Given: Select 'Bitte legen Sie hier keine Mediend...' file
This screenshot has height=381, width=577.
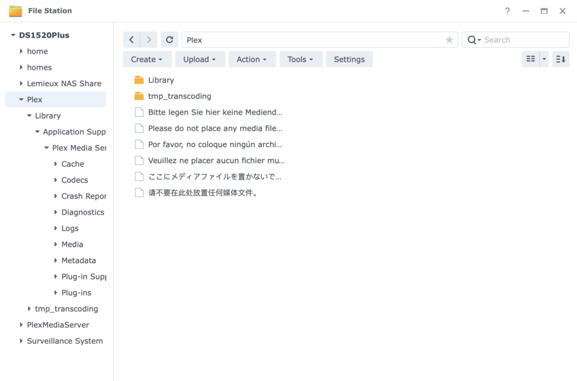Looking at the screenshot, I should point(216,112).
